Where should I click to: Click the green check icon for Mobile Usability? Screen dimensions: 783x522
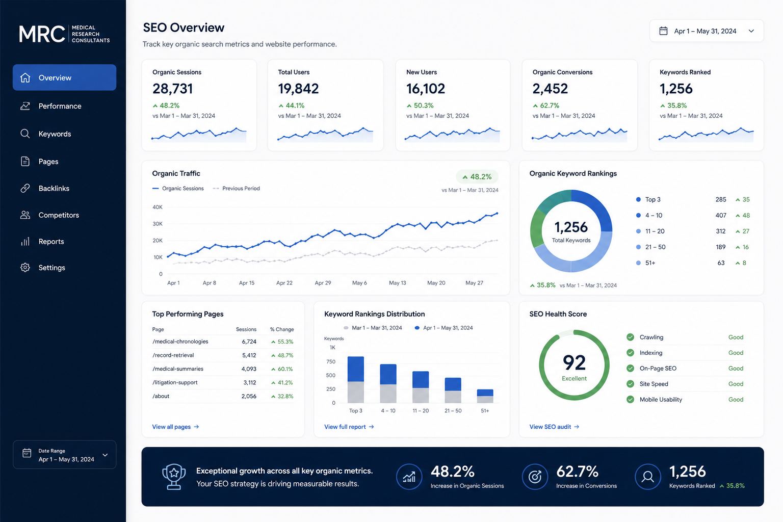point(630,399)
